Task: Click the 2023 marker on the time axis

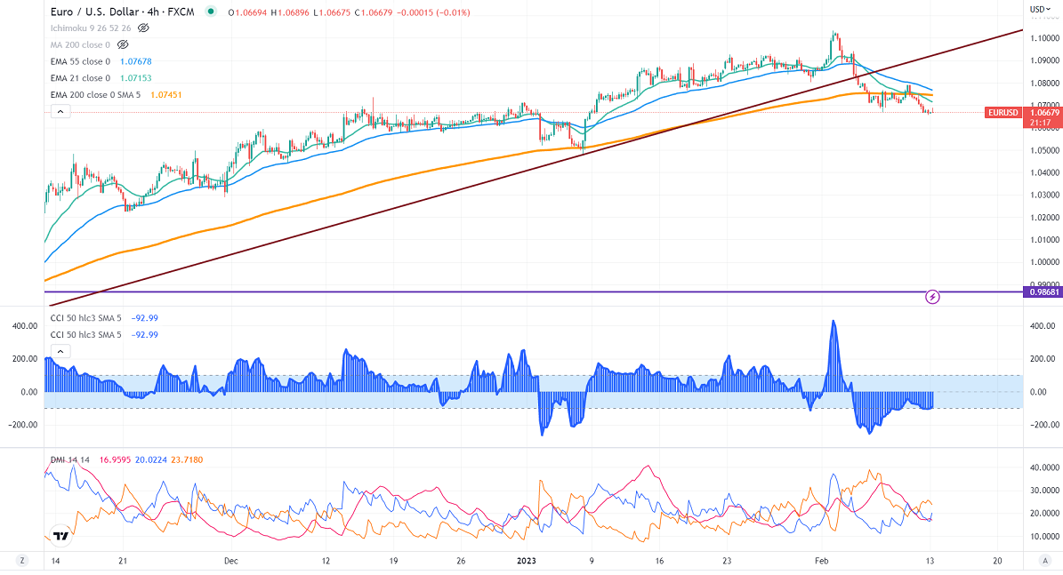Action: click(526, 561)
